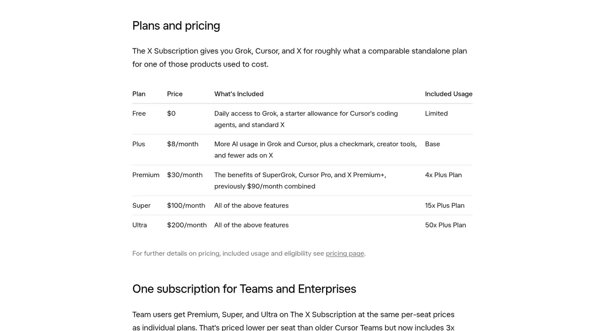Click the 'What's Included' column header

pyautogui.click(x=239, y=94)
